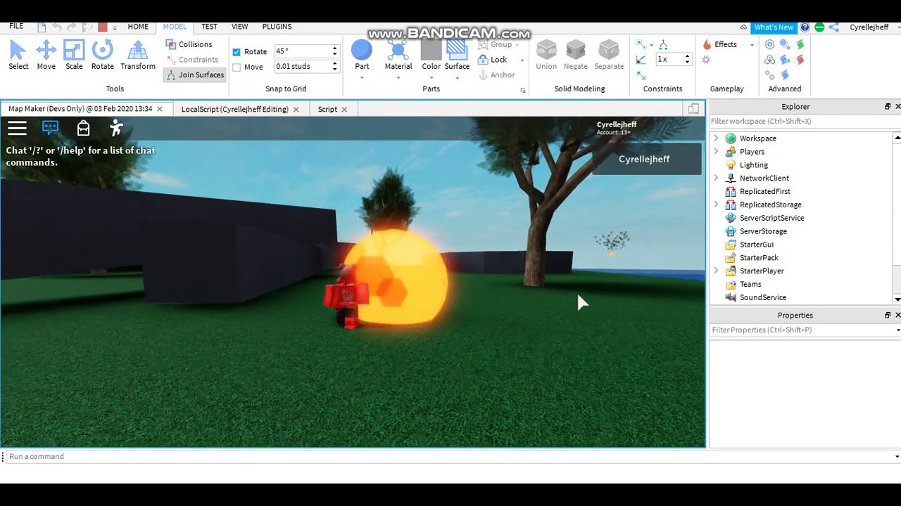The height and width of the screenshot is (506, 901).
Task: Collapse the ribbon with chevron
Action: [743, 27]
